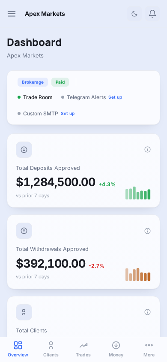This screenshot has width=167, height=362.
Task: Click the Total Deposits info icon
Action: pos(147,150)
